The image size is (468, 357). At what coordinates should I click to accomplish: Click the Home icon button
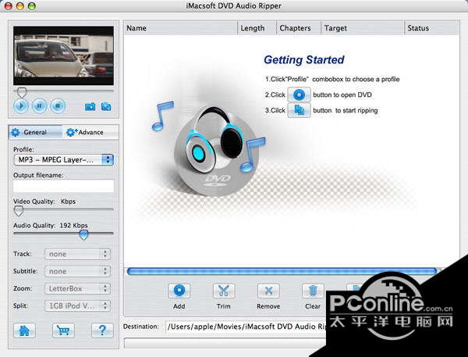[x=24, y=330]
